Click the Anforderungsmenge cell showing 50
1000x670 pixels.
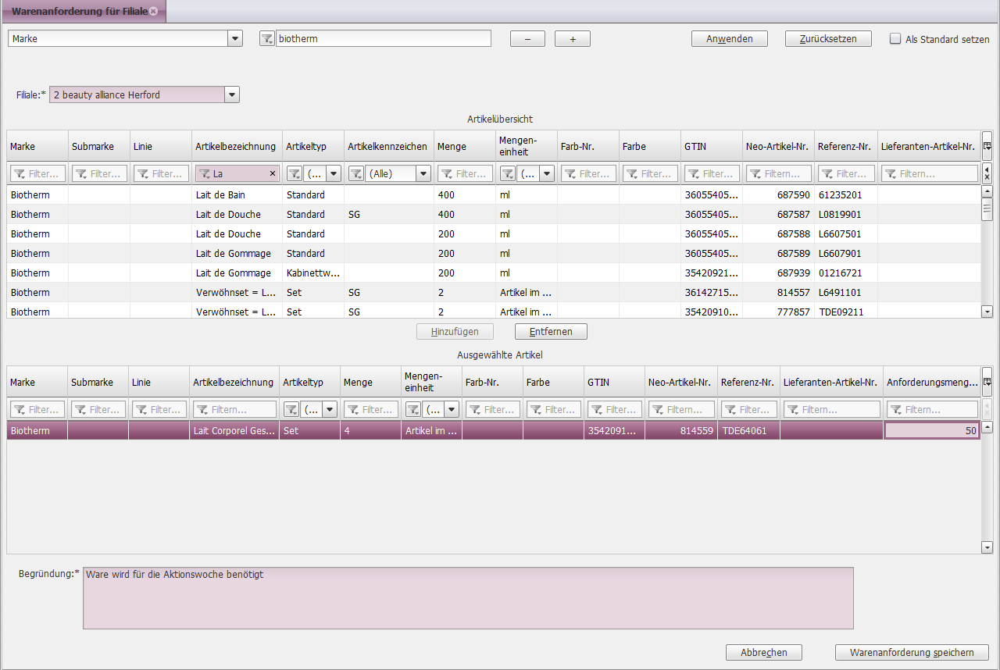pos(932,430)
